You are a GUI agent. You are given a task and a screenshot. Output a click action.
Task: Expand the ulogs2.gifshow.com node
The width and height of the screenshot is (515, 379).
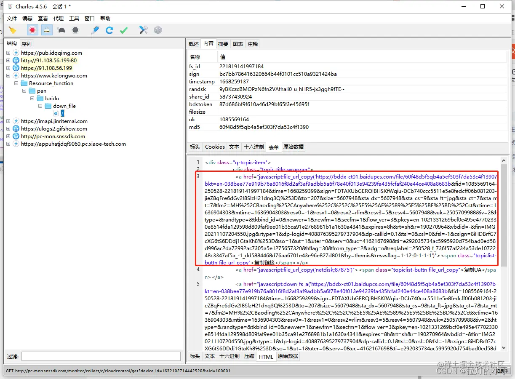tap(8, 129)
